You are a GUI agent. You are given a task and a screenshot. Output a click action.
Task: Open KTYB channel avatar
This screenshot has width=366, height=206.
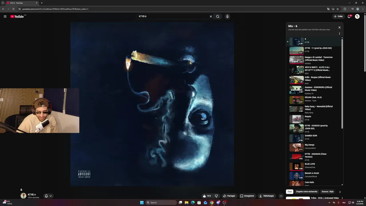[x=23, y=196]
